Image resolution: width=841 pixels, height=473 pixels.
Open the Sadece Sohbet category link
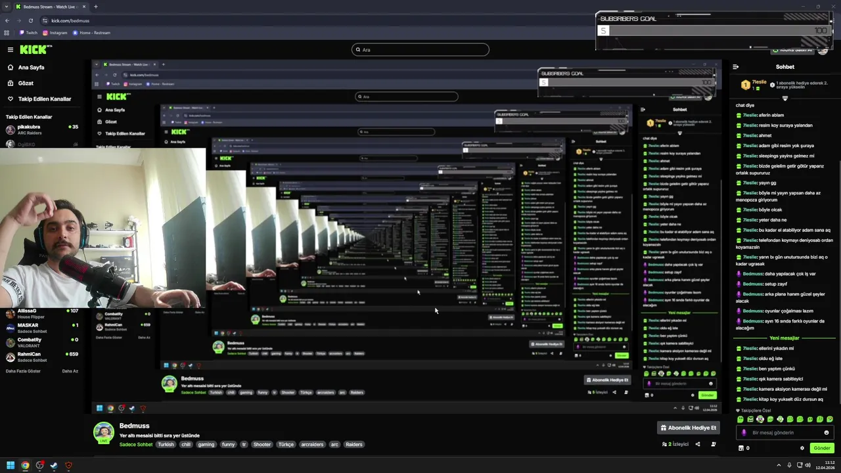click(136, 444)
